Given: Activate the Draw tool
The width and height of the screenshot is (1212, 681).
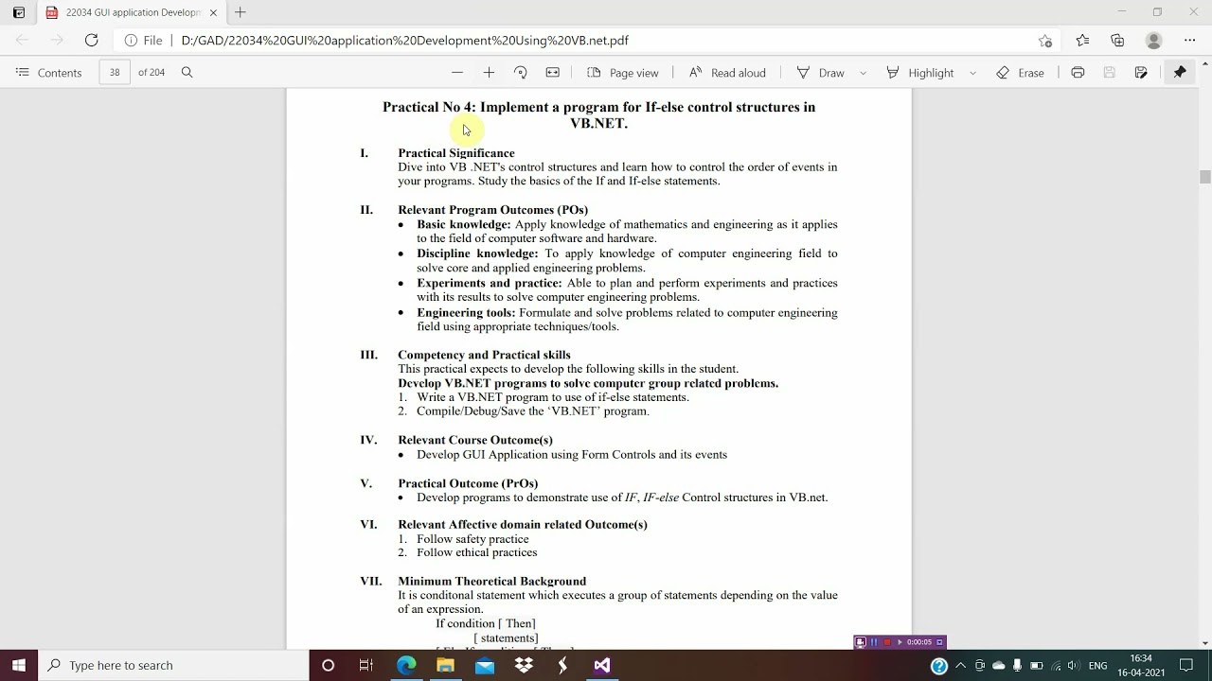Looking at the screenshot, I should point(820,73).
